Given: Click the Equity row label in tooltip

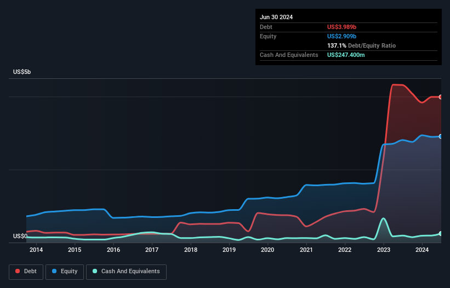Looking at the screenshot, I should (x=268, y=36).
